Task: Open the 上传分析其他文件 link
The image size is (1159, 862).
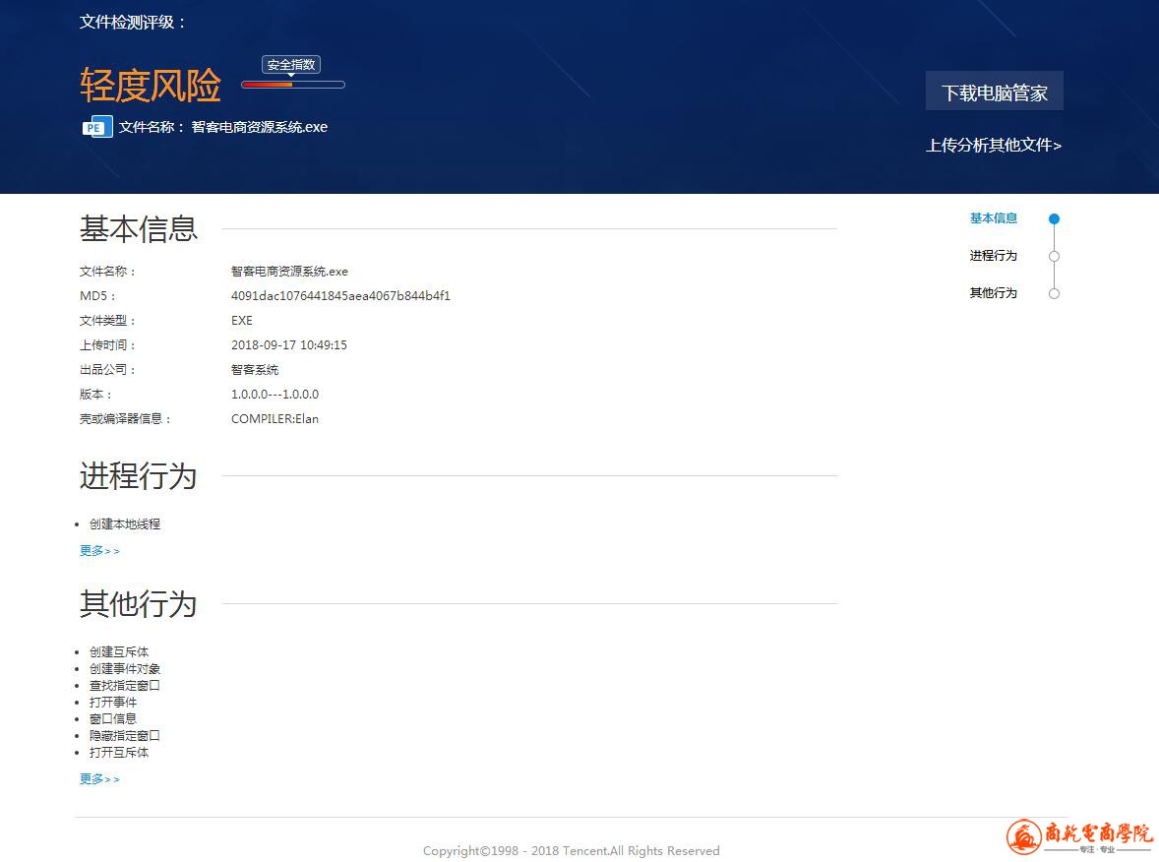Action: [993, 146]
